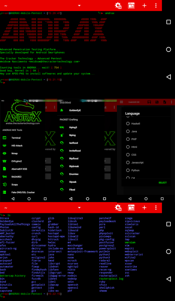Click aircrack-ng in ls listing
The height and width of the screenshot is (301, 175).
tap(8, 248)
